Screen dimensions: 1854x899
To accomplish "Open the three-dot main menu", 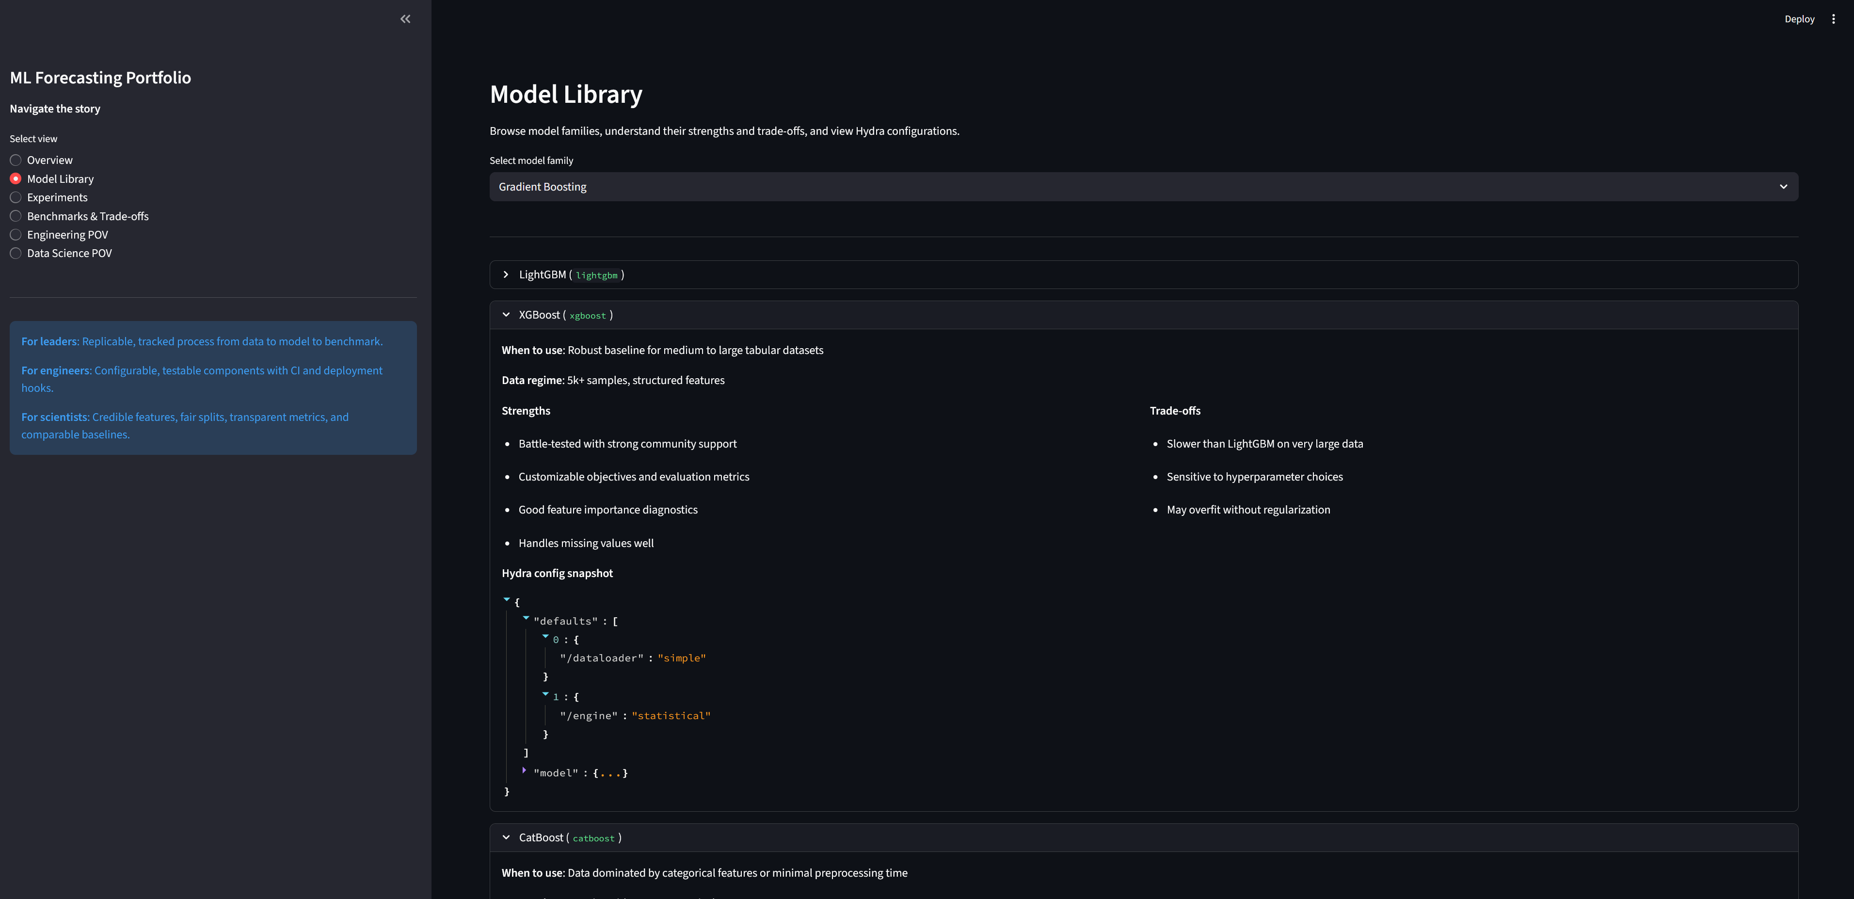I will [x=1833, y=19].
